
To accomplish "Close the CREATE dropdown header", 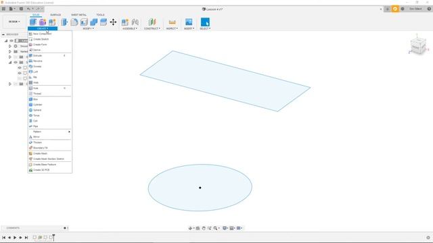I will pyautogui.click(x=43, y=28).
